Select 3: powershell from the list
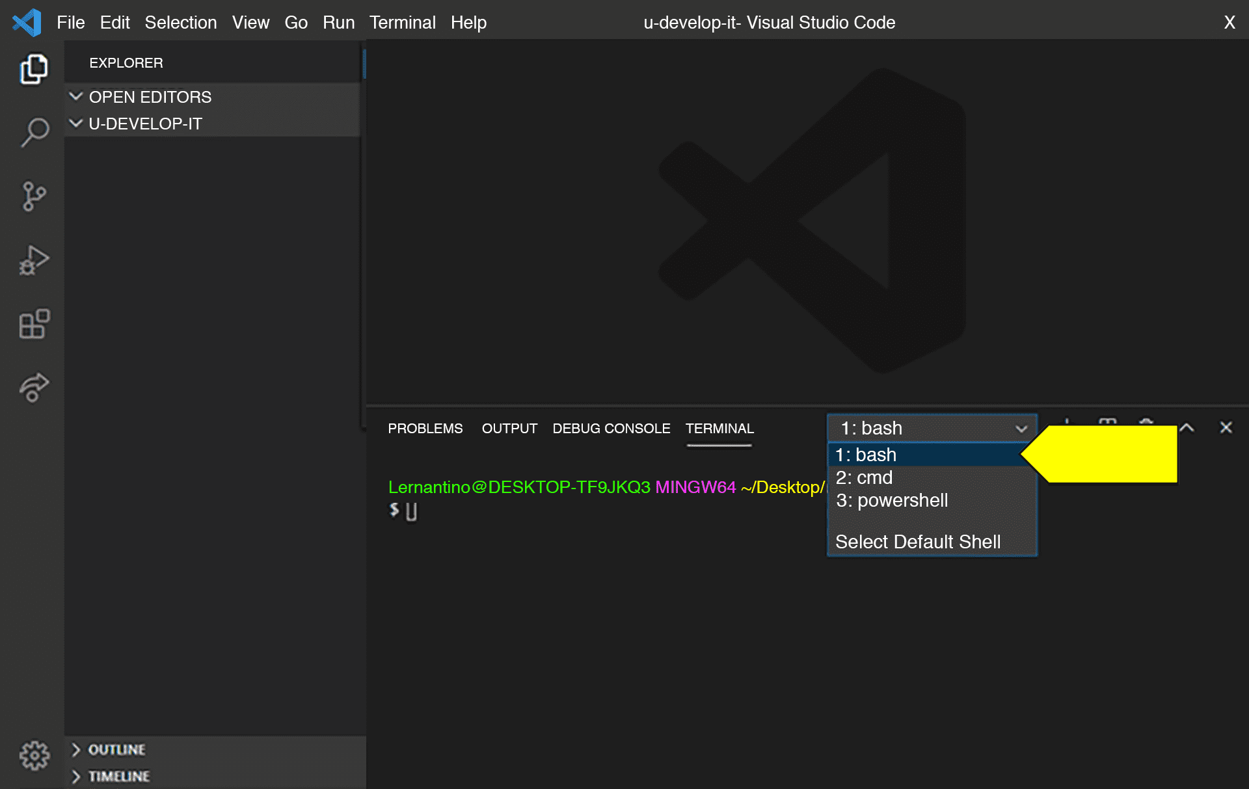 [x=892, y=500]
